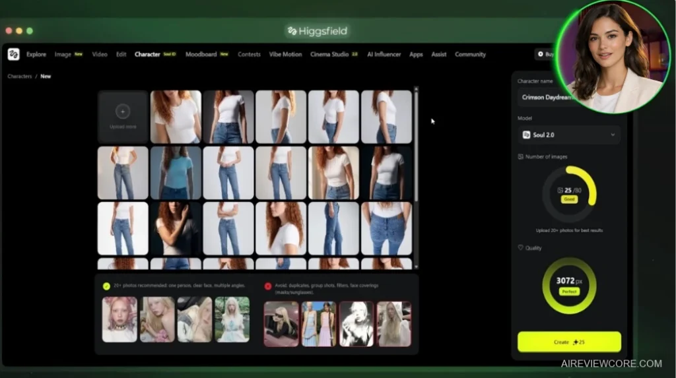This screenshot has width=676, height=378.
Task: Click the plus icon in Upload more
Action: 123,111
